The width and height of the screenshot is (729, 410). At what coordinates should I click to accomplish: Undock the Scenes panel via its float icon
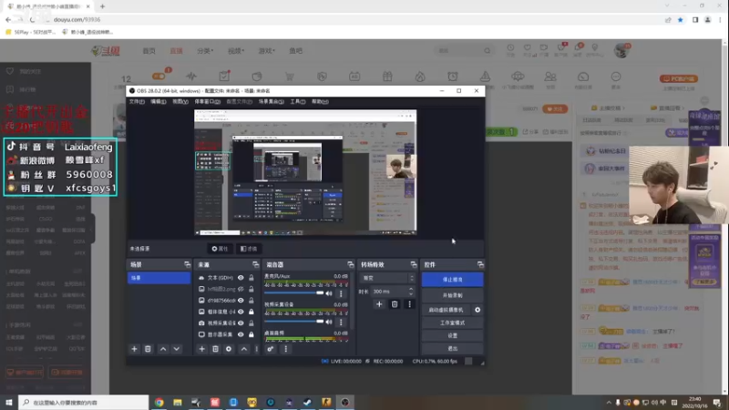tap(187, 264)
